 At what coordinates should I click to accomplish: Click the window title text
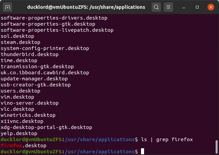(86, 7)
